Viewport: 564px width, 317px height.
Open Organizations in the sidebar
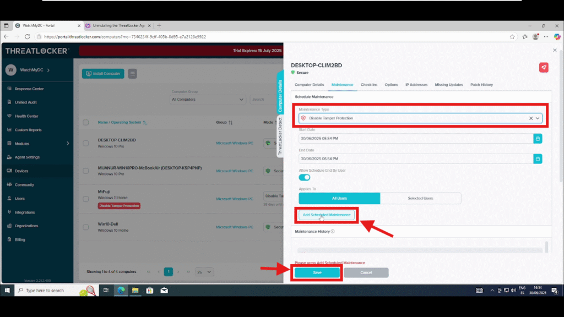click(26, 226)
